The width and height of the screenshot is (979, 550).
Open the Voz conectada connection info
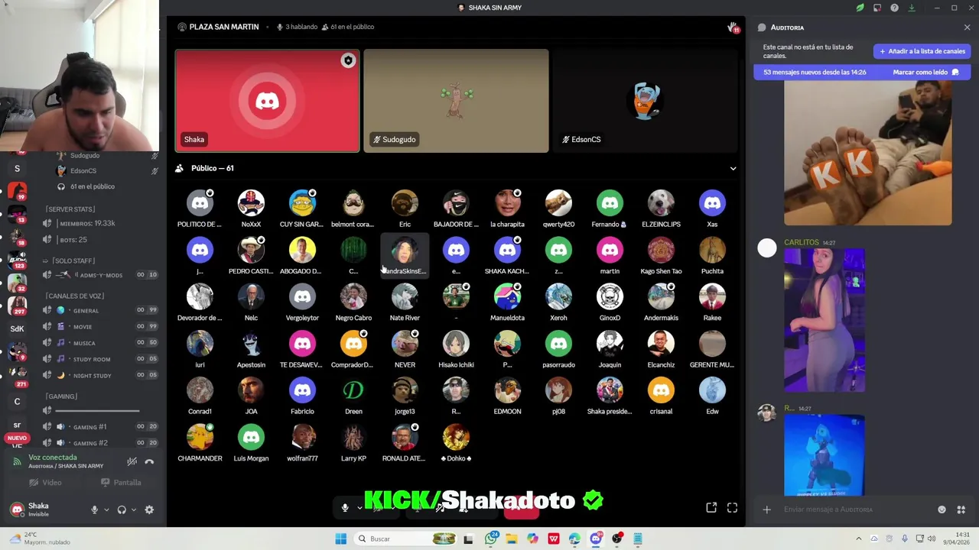(53, 458)
